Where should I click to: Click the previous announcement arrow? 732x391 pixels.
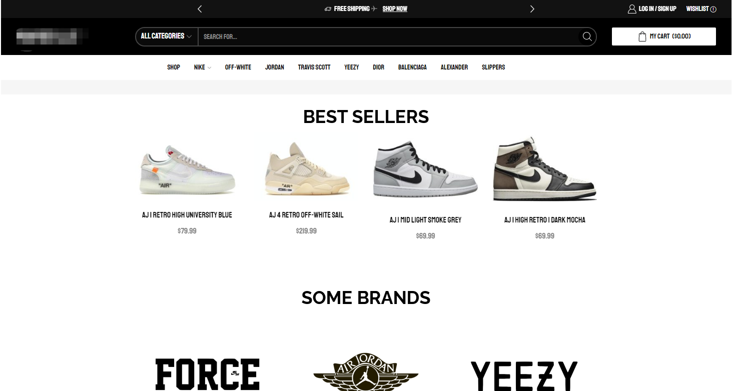(200, 9)
